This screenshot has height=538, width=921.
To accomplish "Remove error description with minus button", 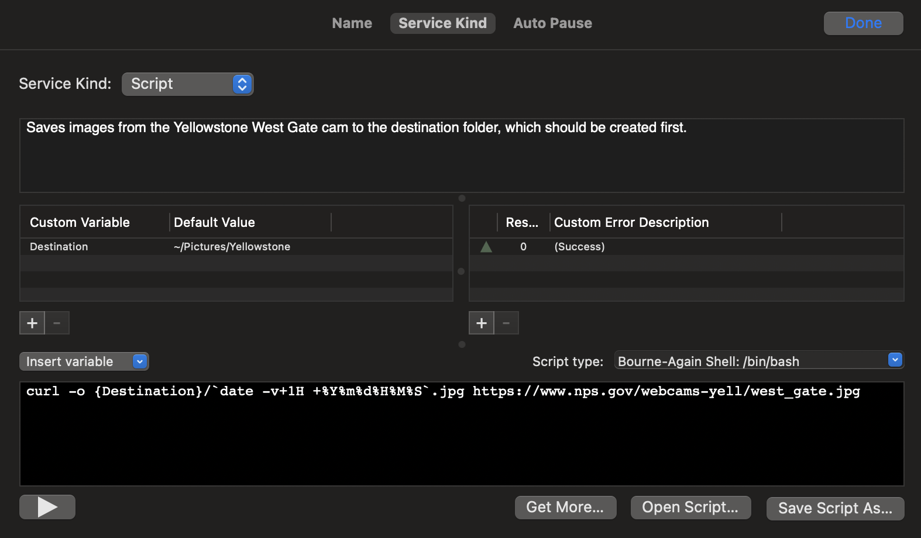I will (507, 323).
